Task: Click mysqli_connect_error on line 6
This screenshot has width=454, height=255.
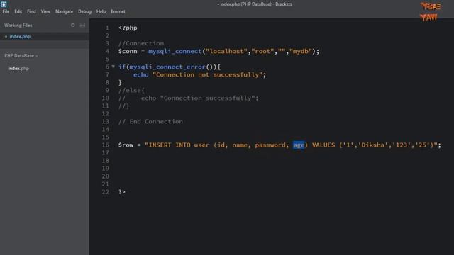Action: click(167, 67)
